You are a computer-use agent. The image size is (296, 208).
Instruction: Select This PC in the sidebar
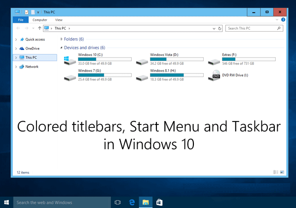31,57
